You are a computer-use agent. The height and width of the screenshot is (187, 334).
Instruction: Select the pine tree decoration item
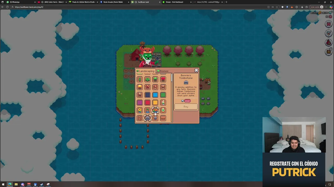140,79
